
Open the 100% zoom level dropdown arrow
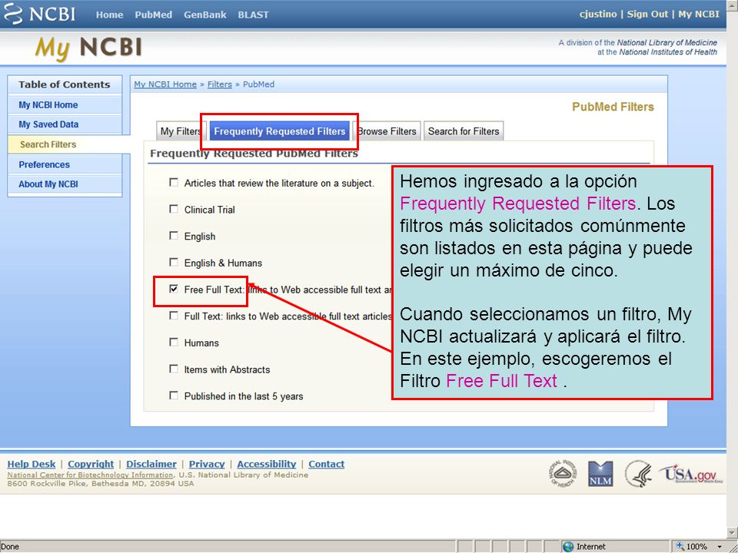coord(720,547)
